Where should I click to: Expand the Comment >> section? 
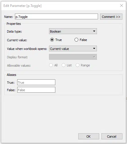tap(111, 17)
